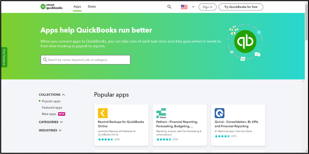
Task: Expand the country selector chevron
Action: (193, 7)
